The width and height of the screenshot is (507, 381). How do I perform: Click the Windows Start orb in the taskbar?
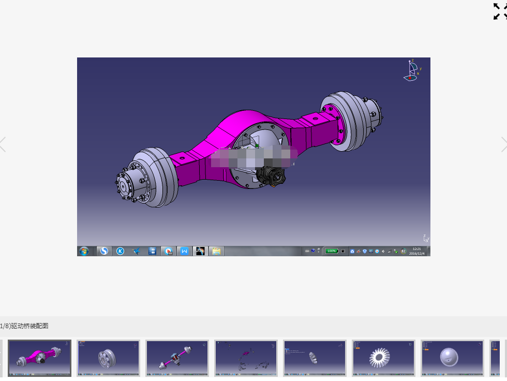(x=84, y=251)
